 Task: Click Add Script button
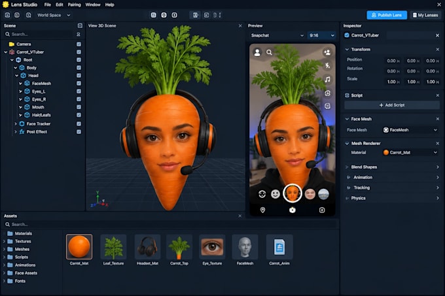coord(392,105)
